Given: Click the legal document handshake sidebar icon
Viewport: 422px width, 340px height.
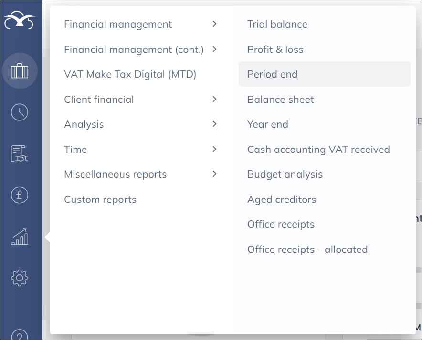Looking at the screenshot, I should 20,153.
